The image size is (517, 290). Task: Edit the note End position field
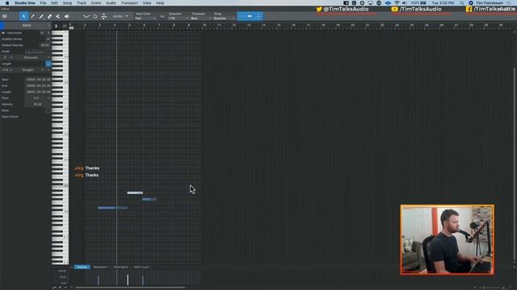tap(38, 86)
